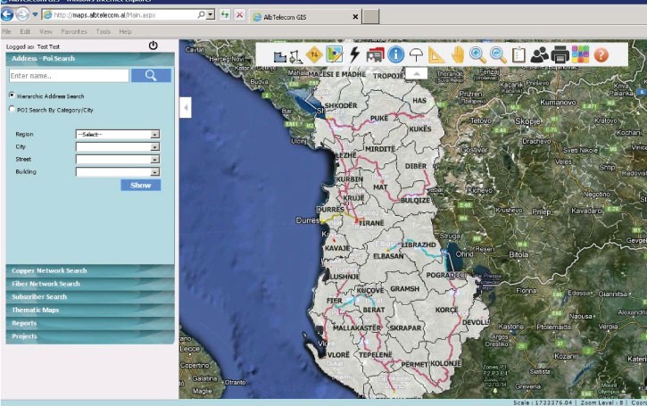
Task: Activate the hand pan tool
Action: coord(457,54)
